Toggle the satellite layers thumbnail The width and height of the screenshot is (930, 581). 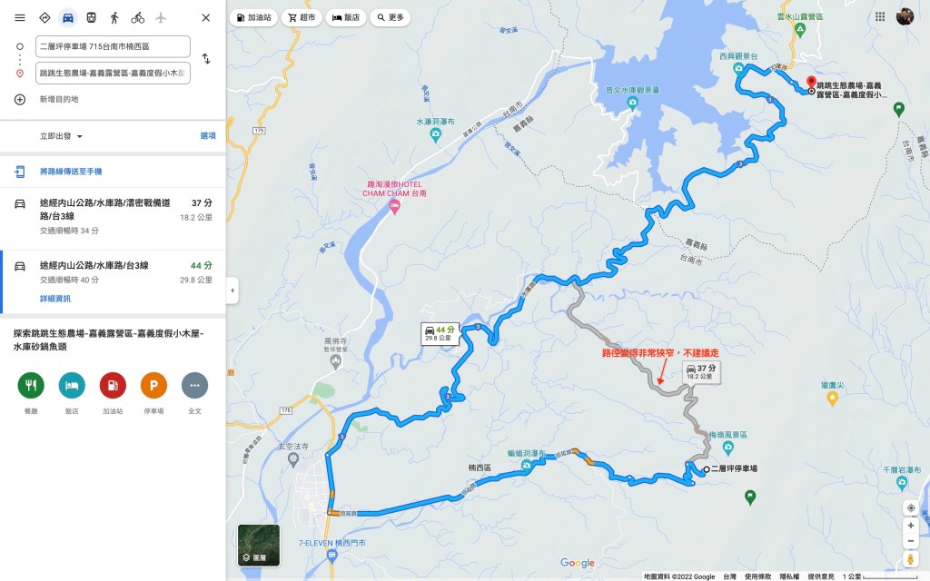point(259,546)
